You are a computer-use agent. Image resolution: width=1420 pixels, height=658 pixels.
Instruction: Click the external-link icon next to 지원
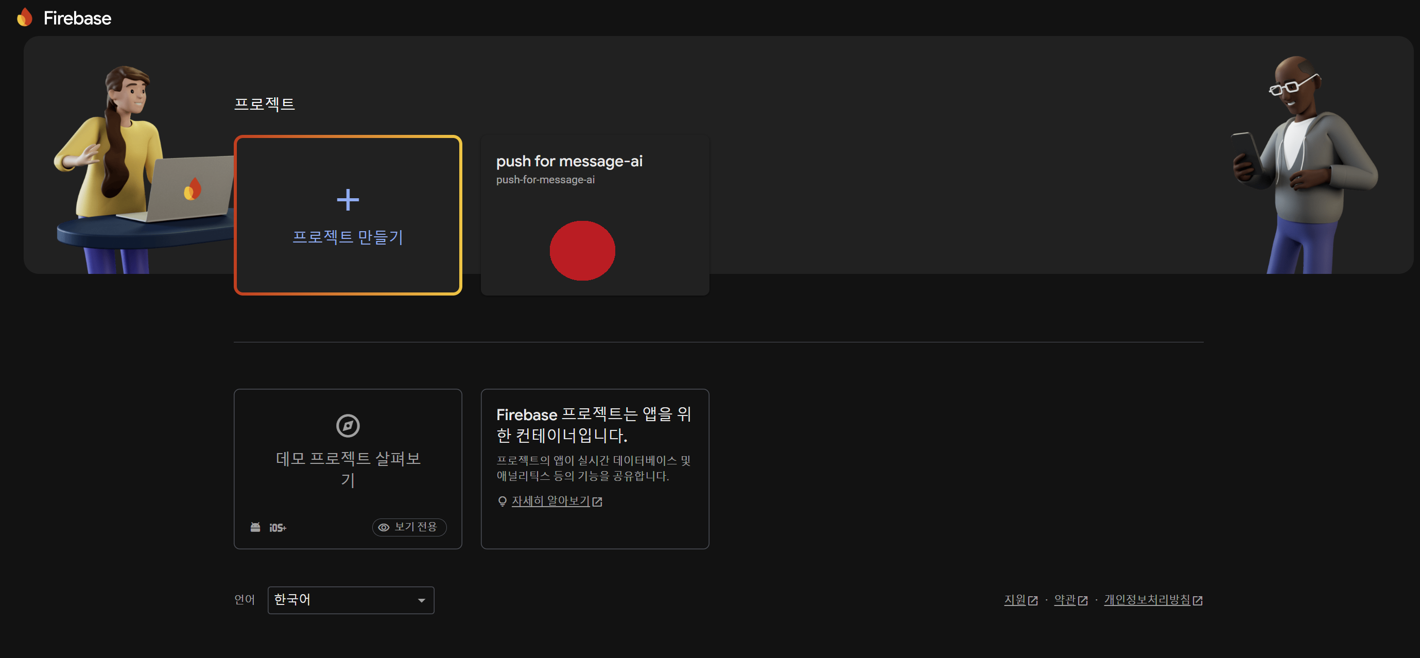[x=1033, y=601]
